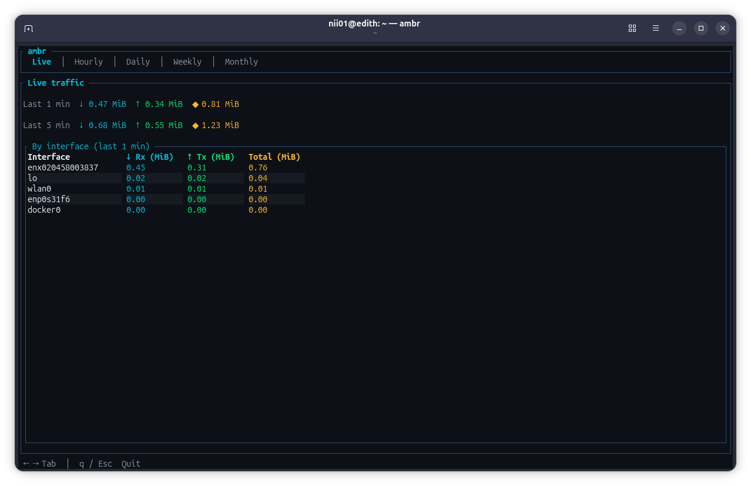Click the window title nii01@edith: ~ — ambr

[374, 24]
